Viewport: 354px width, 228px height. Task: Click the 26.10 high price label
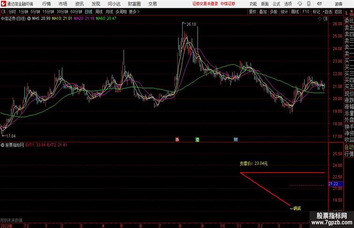(x=191, y=24)
